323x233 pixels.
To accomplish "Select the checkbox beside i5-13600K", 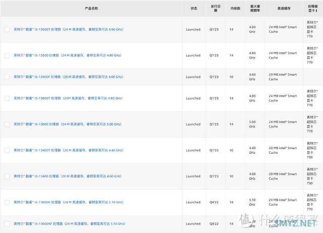I will click(x=7, y=202).
